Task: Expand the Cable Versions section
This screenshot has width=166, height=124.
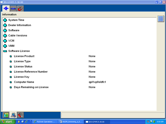Action: coord(5,36)
